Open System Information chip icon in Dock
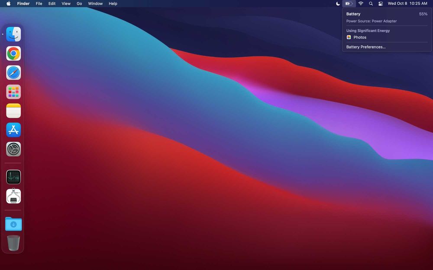433x270 pixels. (13, 196)
